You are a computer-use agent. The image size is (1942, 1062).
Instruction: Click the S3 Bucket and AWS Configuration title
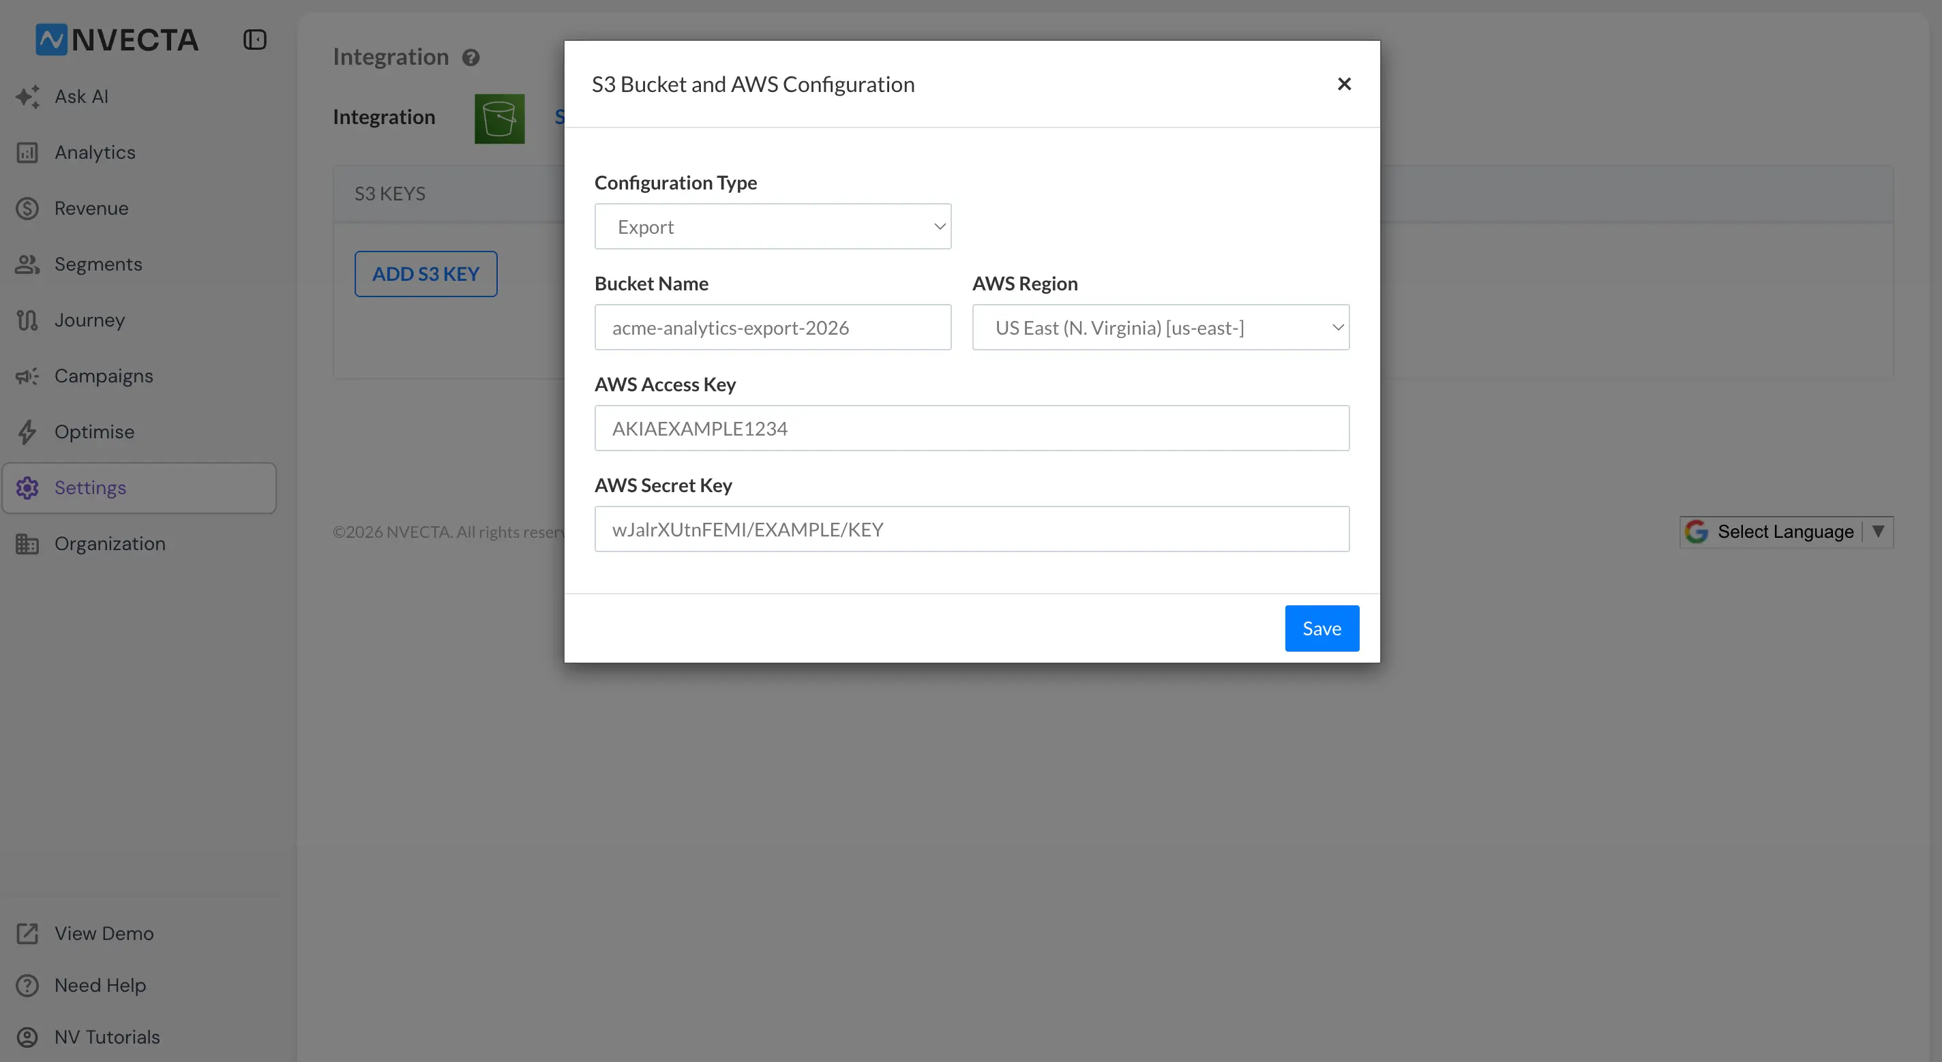(753, 84)
